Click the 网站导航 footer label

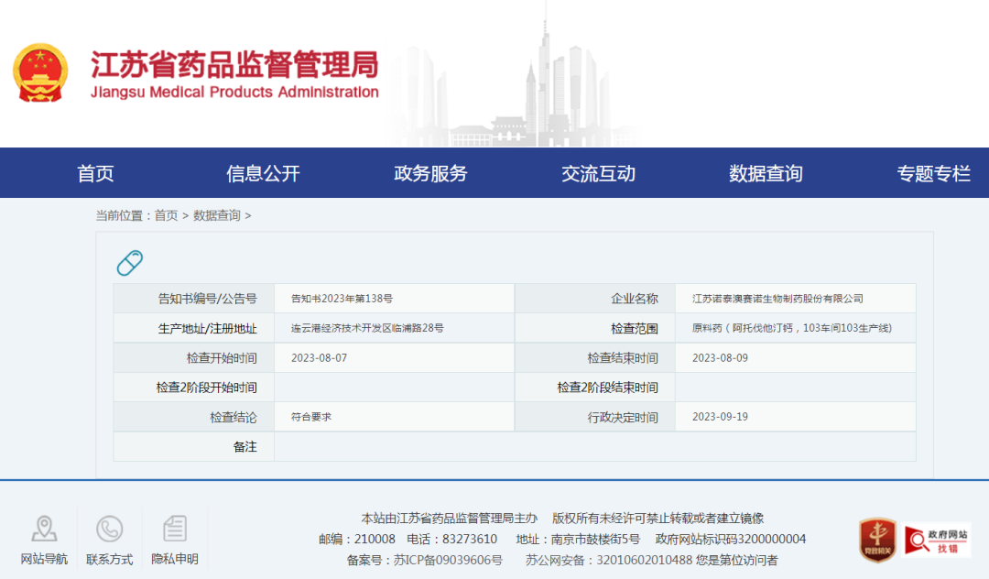tap(44, 560)
